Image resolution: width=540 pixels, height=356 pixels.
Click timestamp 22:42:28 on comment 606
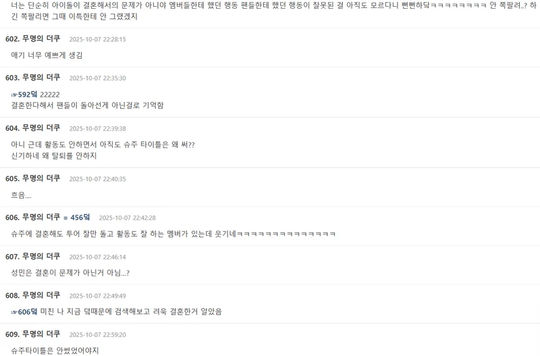(128, 218)
